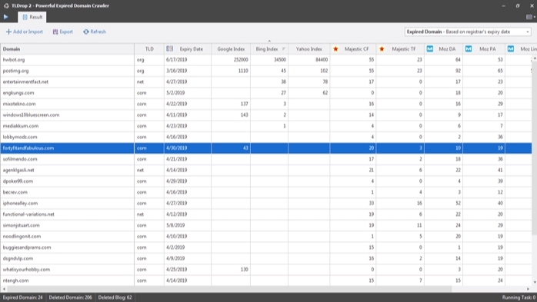Click the star icon beside Majestic TF
The width and height of the screenshot is (537, 302).
(382, 49)
